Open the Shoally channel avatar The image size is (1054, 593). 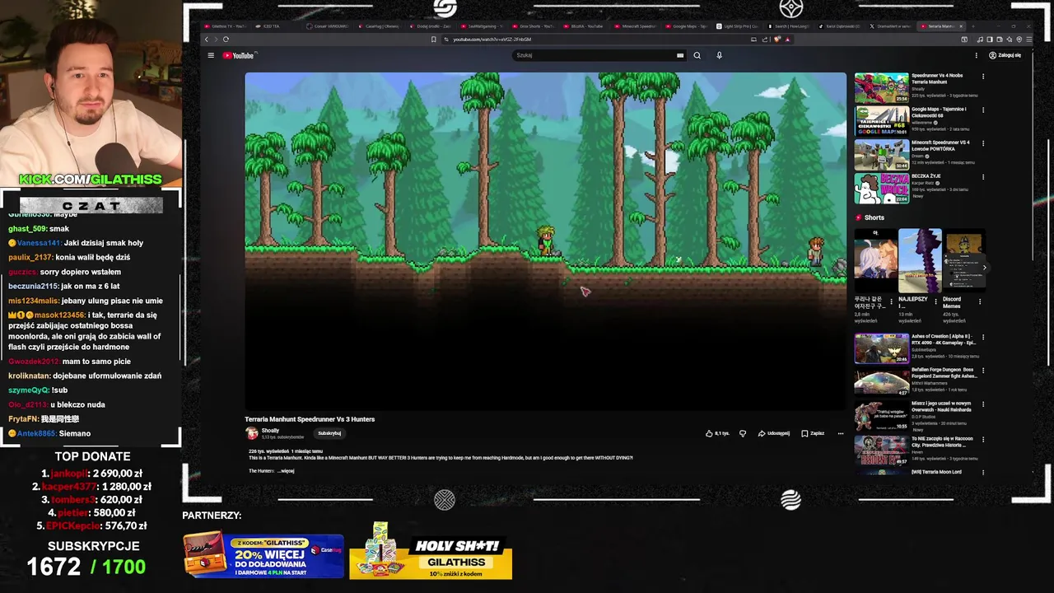coord(252,433)
